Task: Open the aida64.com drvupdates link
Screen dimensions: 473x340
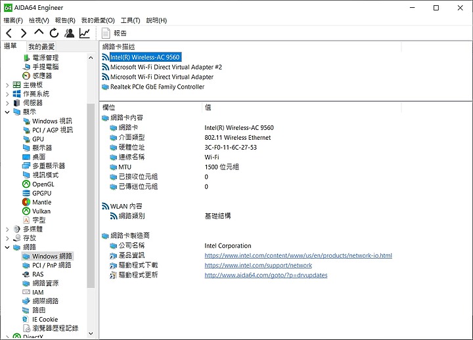Action: (266, 275)
